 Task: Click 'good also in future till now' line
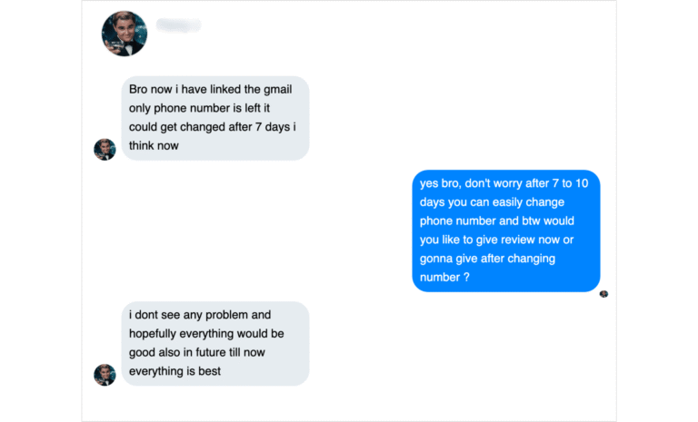(x=197, y=353)
